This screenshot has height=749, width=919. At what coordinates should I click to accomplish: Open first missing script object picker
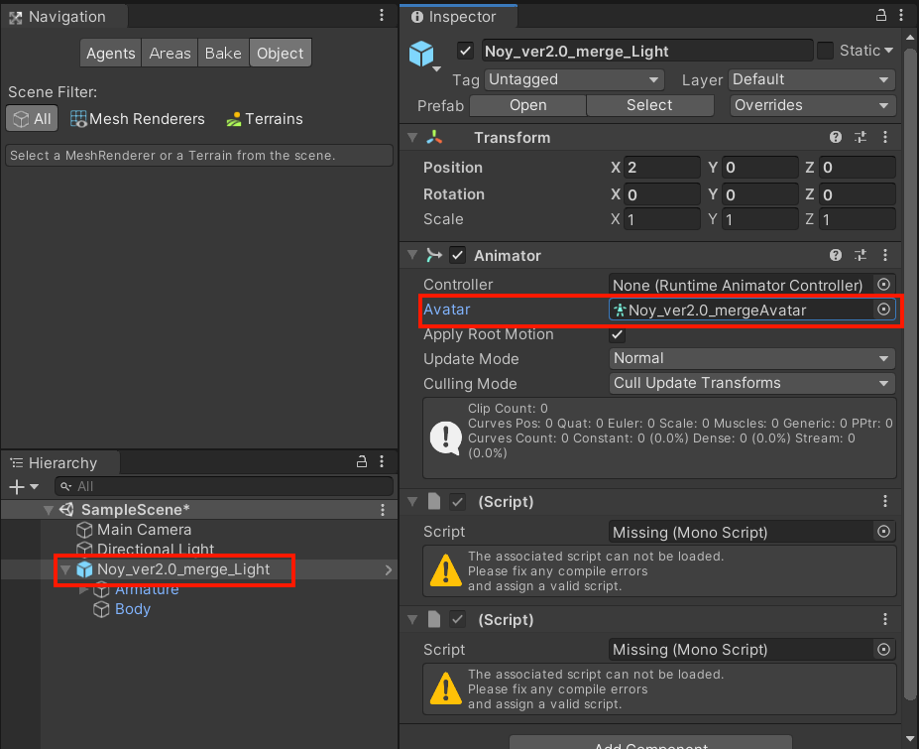(x=884, y=532)
